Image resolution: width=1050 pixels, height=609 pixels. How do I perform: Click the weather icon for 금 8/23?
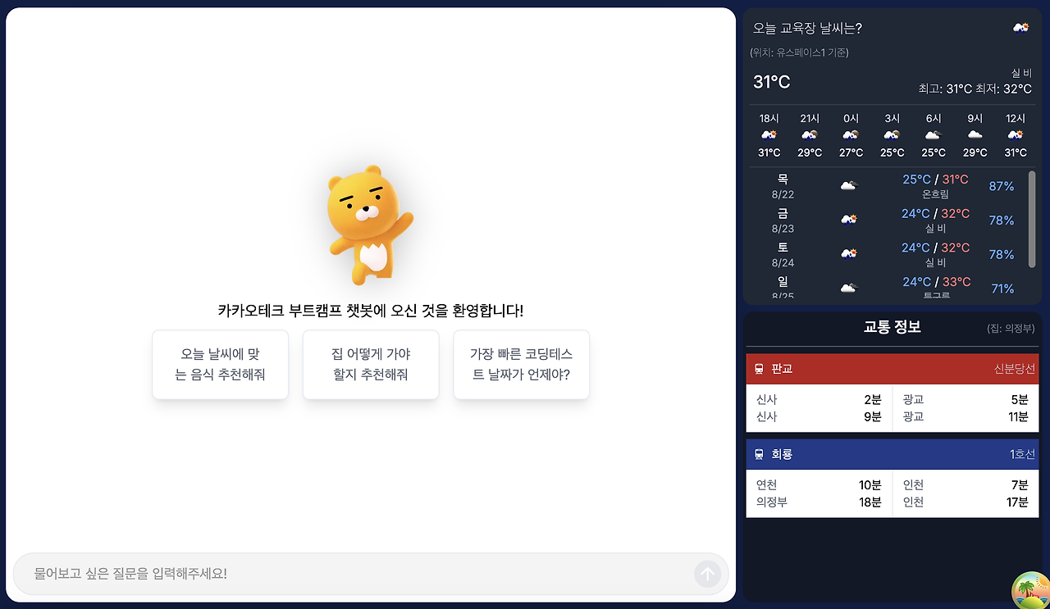pos(849,220)
